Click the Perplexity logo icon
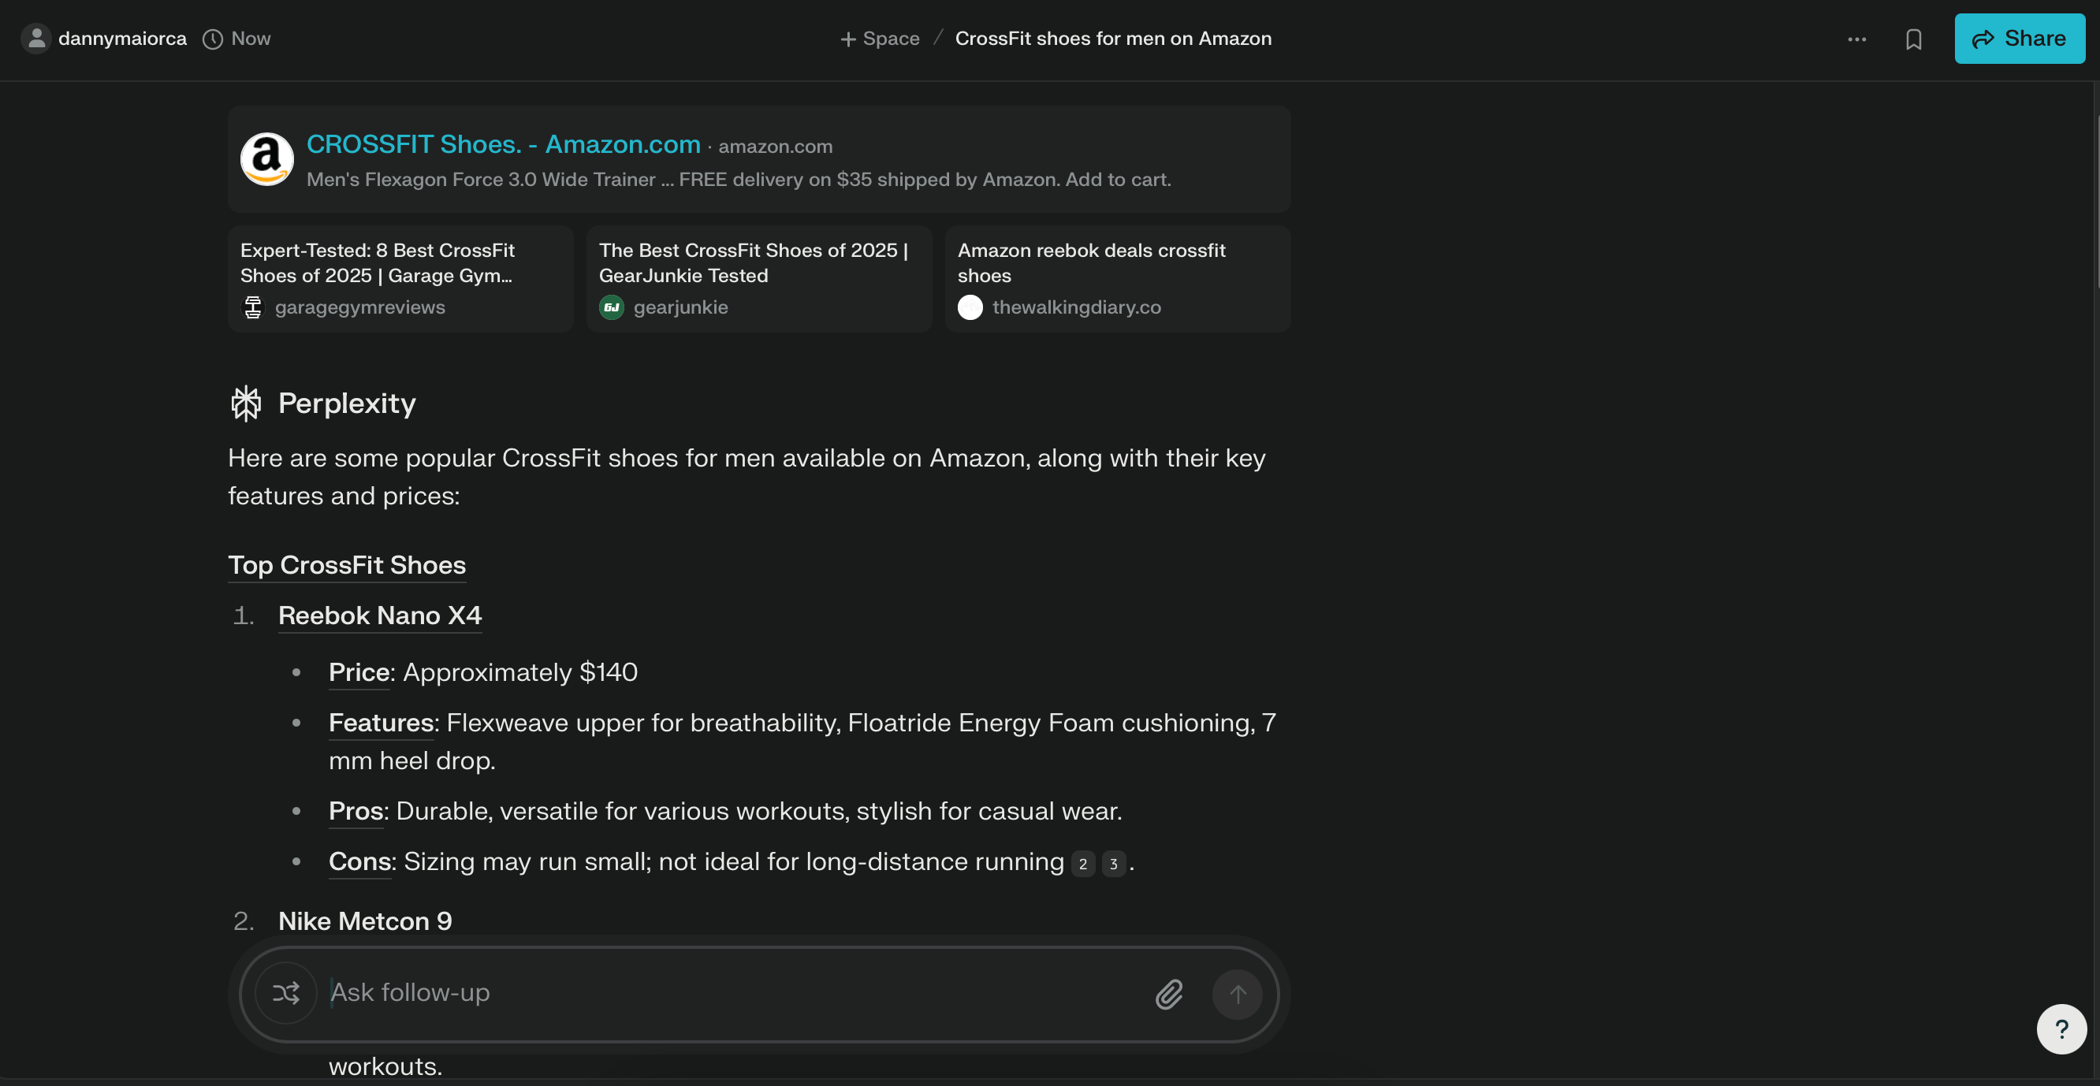Viewport: 2100px width, 1086px height. coord(245,404)
